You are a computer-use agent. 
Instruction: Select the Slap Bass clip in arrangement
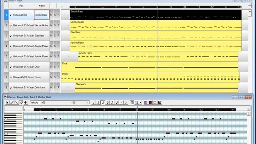(156, 36)
